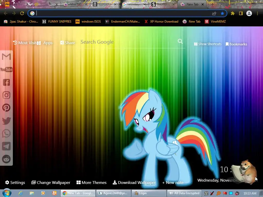This screenshot has width=263, height=197.
Task: Click the orange magnifier tray icon
Action: coord(219,193)
